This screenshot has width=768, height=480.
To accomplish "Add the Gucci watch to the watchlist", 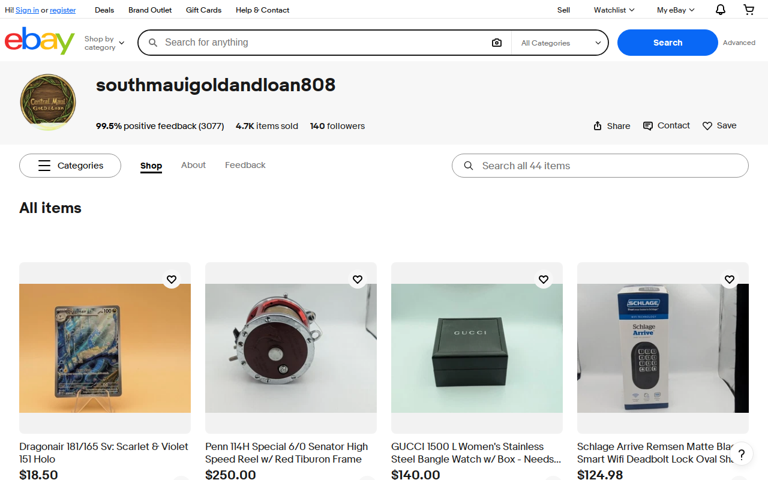I will (544, 279).
